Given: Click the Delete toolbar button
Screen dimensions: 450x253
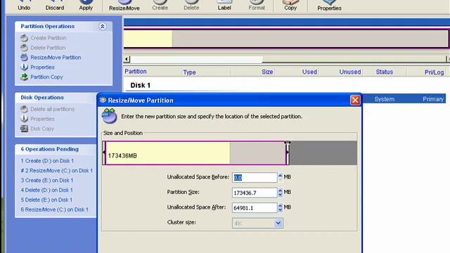Looking at the screenshot, I should (191, 6).
